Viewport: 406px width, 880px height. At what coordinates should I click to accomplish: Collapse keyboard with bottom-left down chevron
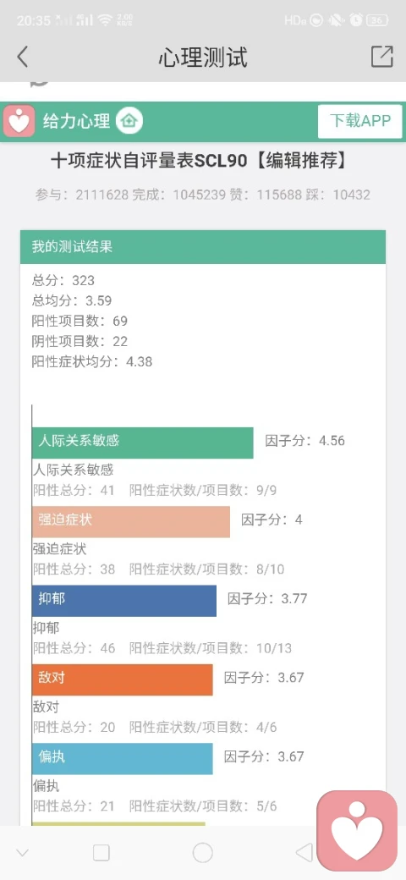coord(23,853)
